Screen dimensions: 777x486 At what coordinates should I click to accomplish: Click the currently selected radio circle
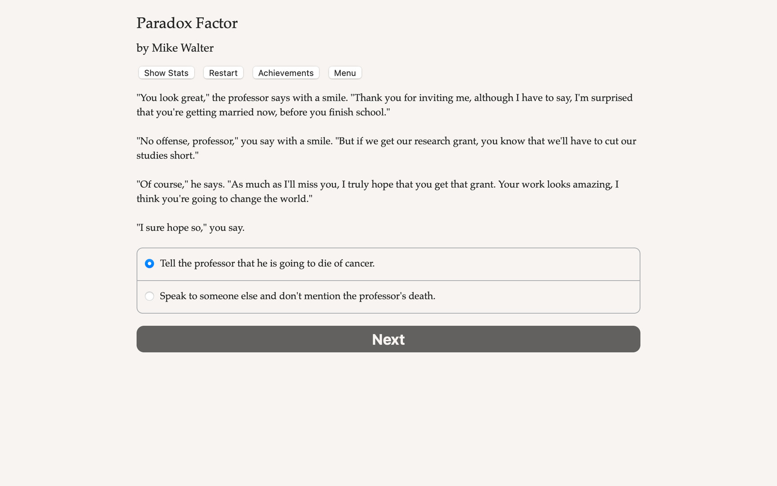point(149,264)
